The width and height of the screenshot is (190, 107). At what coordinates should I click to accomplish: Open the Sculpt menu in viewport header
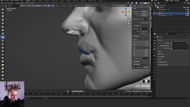point(22,3)
